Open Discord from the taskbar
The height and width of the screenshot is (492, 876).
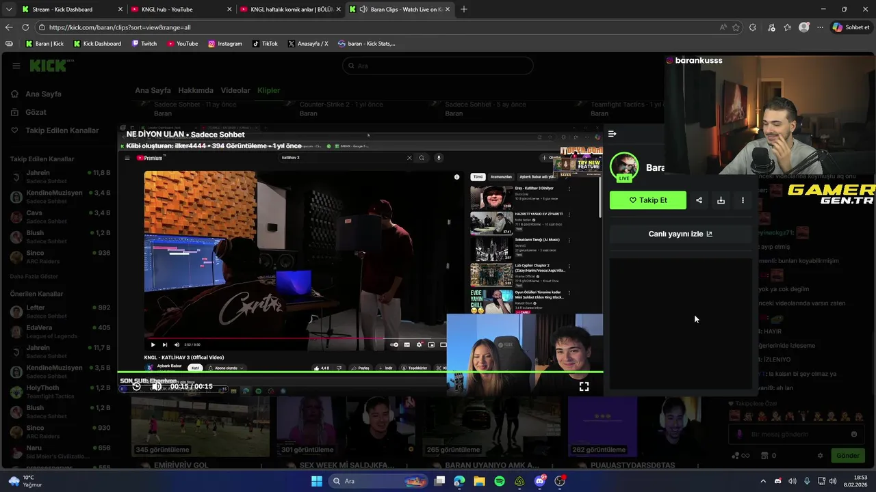click(540, 481)
